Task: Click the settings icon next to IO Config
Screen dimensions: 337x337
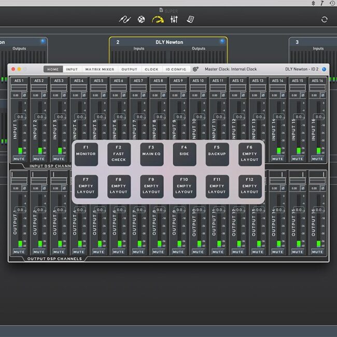Action: coord(195,69)
